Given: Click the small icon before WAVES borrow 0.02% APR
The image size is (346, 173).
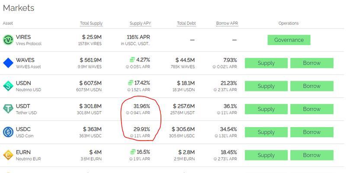Looking at the screenshot, I should tap(214, 67).
